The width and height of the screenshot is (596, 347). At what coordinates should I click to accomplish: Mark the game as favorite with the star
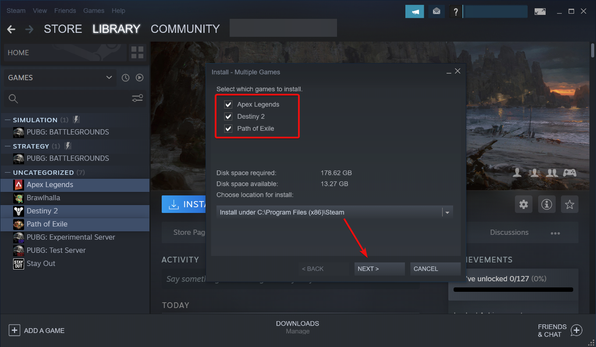(569, 204)
